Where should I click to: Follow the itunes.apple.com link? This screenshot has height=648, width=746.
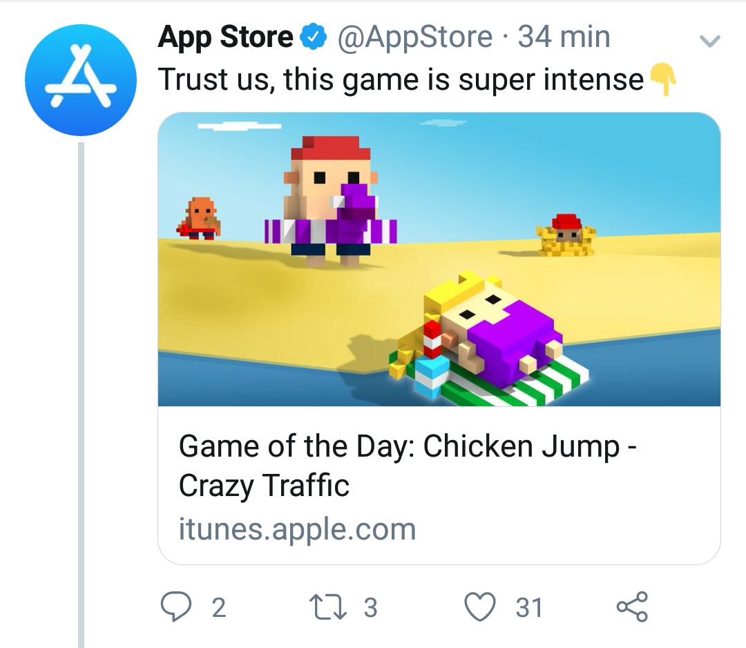click(297, 529)
